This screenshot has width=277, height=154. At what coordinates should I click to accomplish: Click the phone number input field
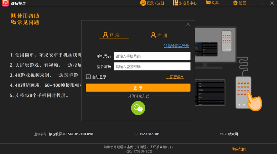click(152, 56)
